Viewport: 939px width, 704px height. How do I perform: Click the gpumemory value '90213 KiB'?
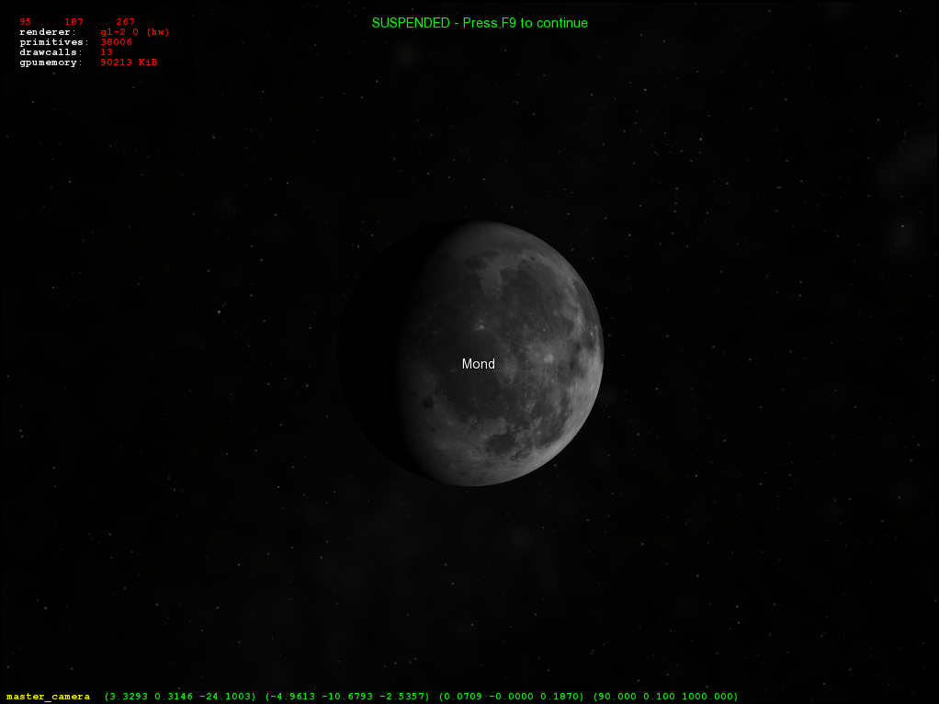(x=129, y=62)
